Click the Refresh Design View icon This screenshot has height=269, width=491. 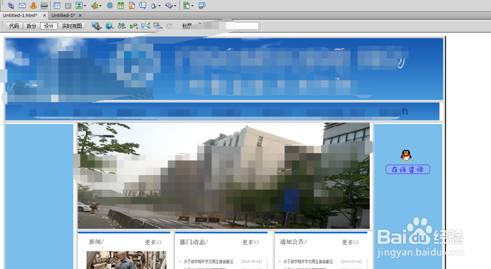tap(169, 26)
